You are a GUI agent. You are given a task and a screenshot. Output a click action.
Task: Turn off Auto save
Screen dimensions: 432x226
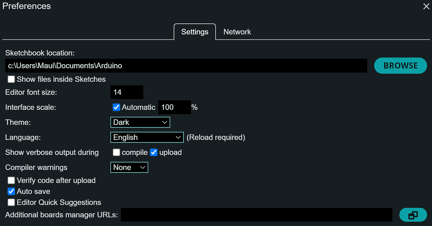(11, 191)
